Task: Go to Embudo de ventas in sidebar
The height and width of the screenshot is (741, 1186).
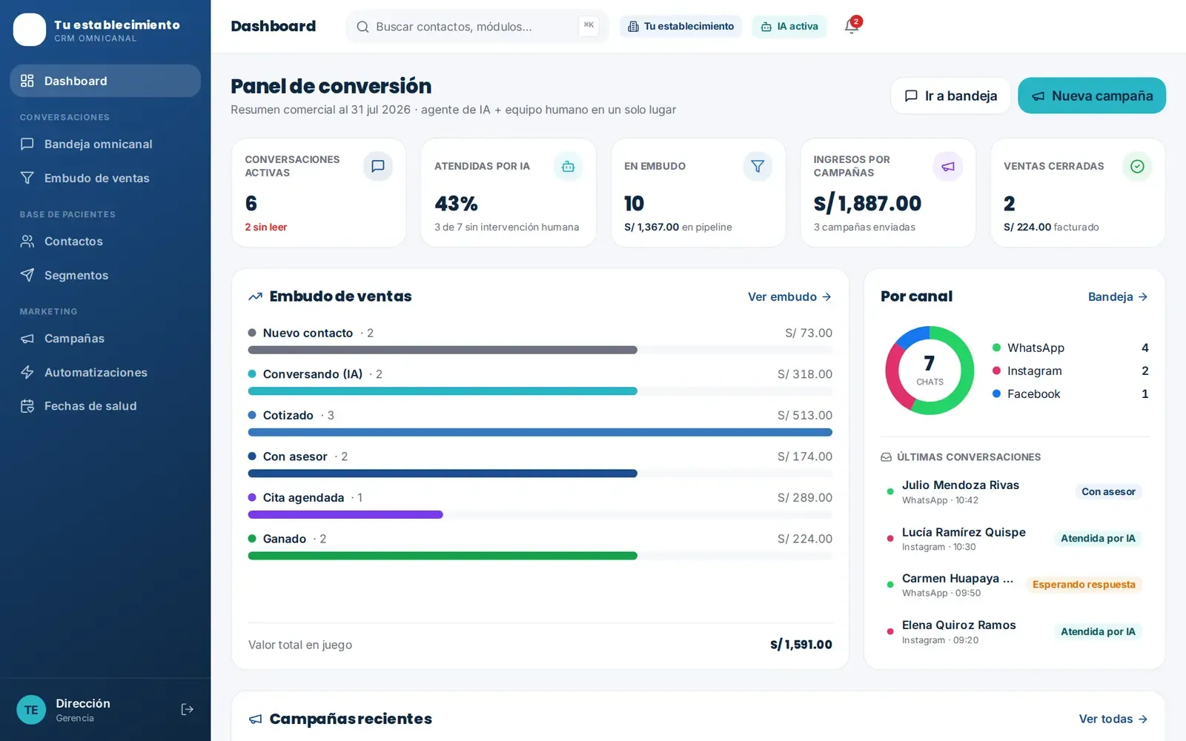Action: pyautogui.click(x=105, y=178)
